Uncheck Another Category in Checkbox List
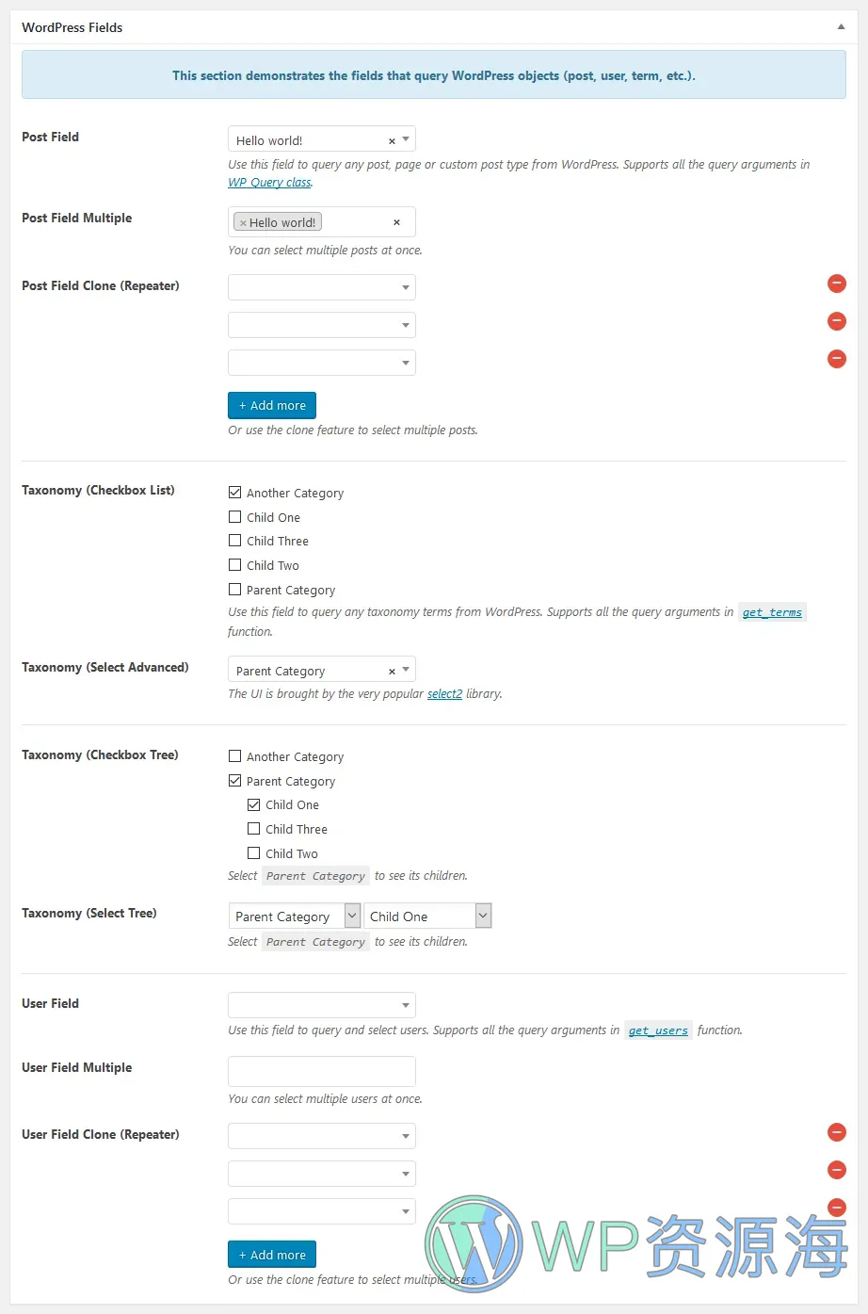Screen dimensions: 868x1314 pyautogui.click(x=235, y=492)
